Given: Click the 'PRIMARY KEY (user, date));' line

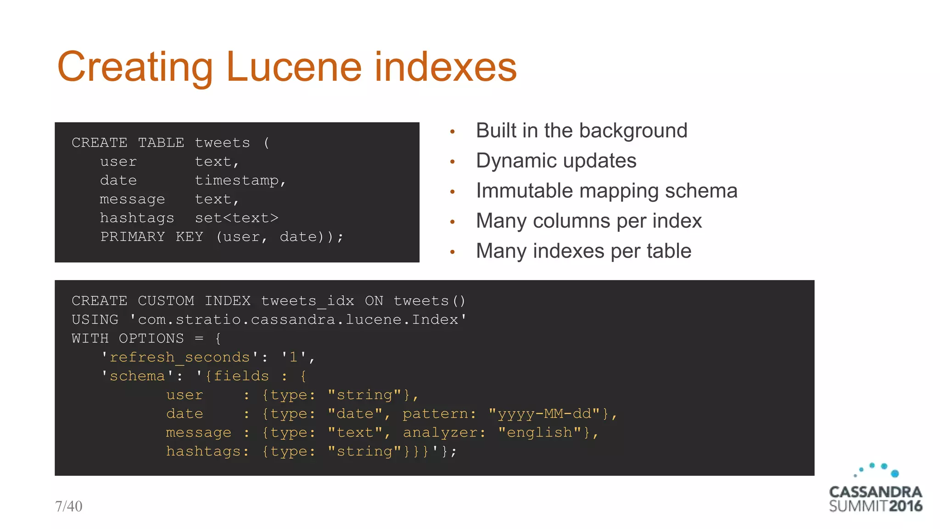Looking at the screenshot, I should tap(222, 237).
